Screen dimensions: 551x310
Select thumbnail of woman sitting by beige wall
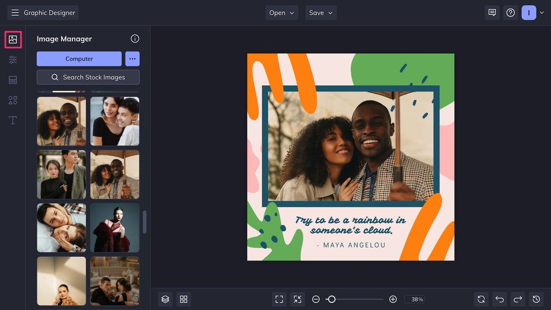[x=61, y=281]
